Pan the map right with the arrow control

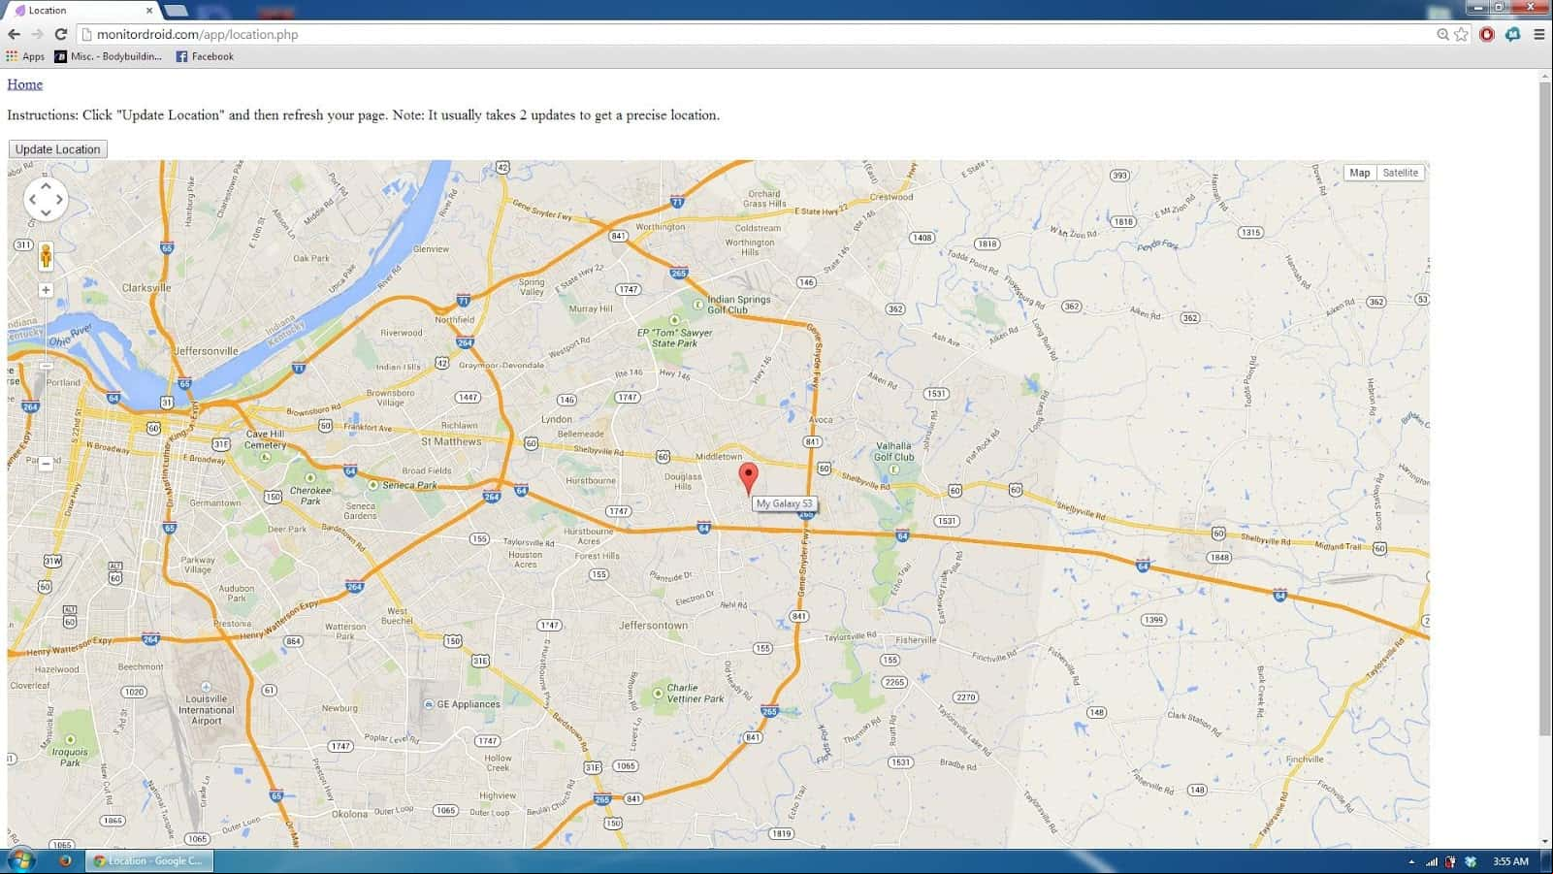[x=59, y=200]
